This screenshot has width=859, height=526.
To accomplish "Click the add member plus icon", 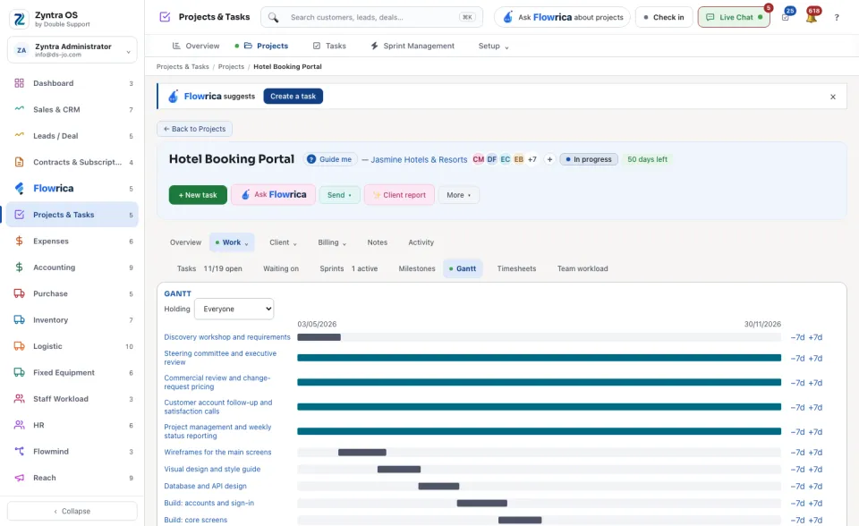I will 549,159.
